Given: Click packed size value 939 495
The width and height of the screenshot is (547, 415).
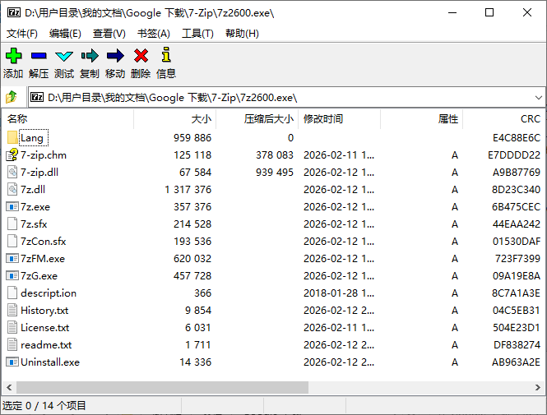Looking at the screenshot, I should tap(275, 172).
